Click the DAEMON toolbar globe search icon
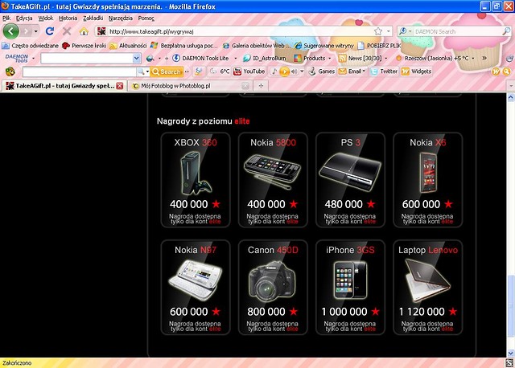 150,59
